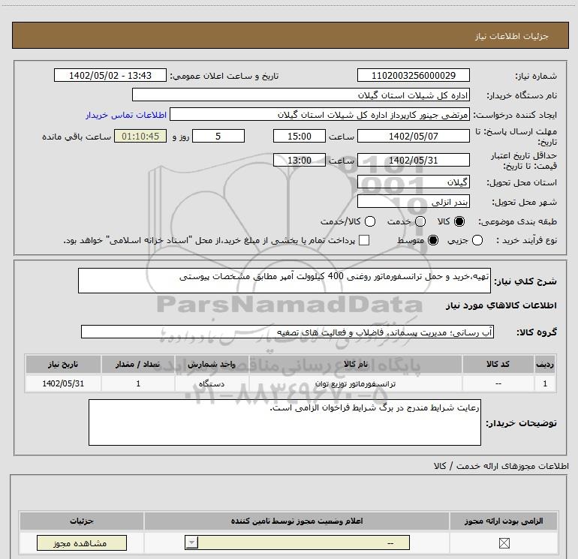Click the مشاهده مجوز button
The image size is (578, 559).
tap(82, 542)
